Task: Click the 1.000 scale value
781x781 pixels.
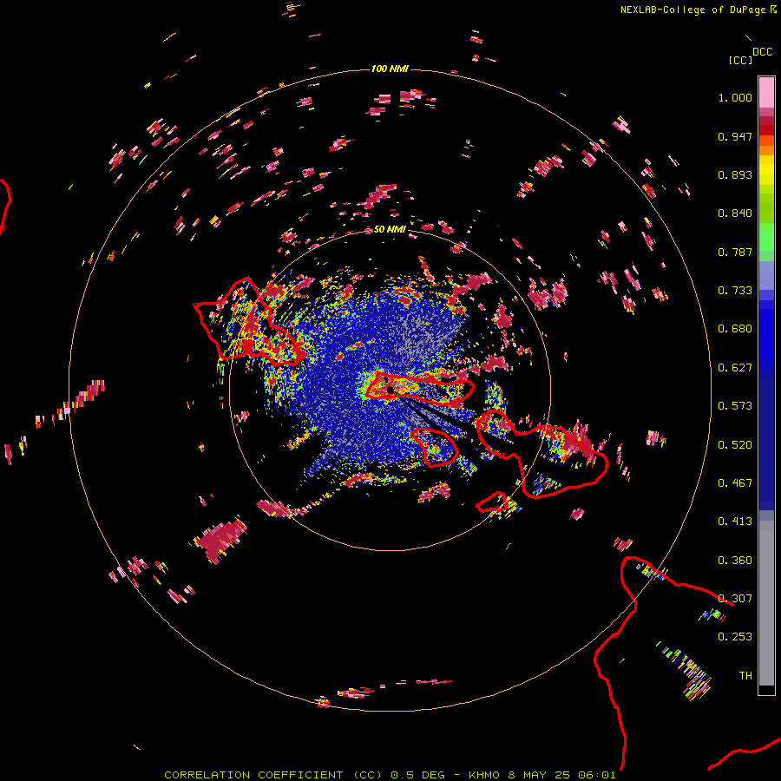Action: pyautogui.click(x=735, y=97)
